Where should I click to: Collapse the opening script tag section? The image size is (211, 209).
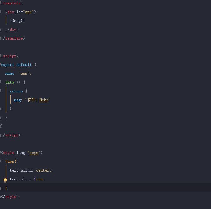[1, 56]
